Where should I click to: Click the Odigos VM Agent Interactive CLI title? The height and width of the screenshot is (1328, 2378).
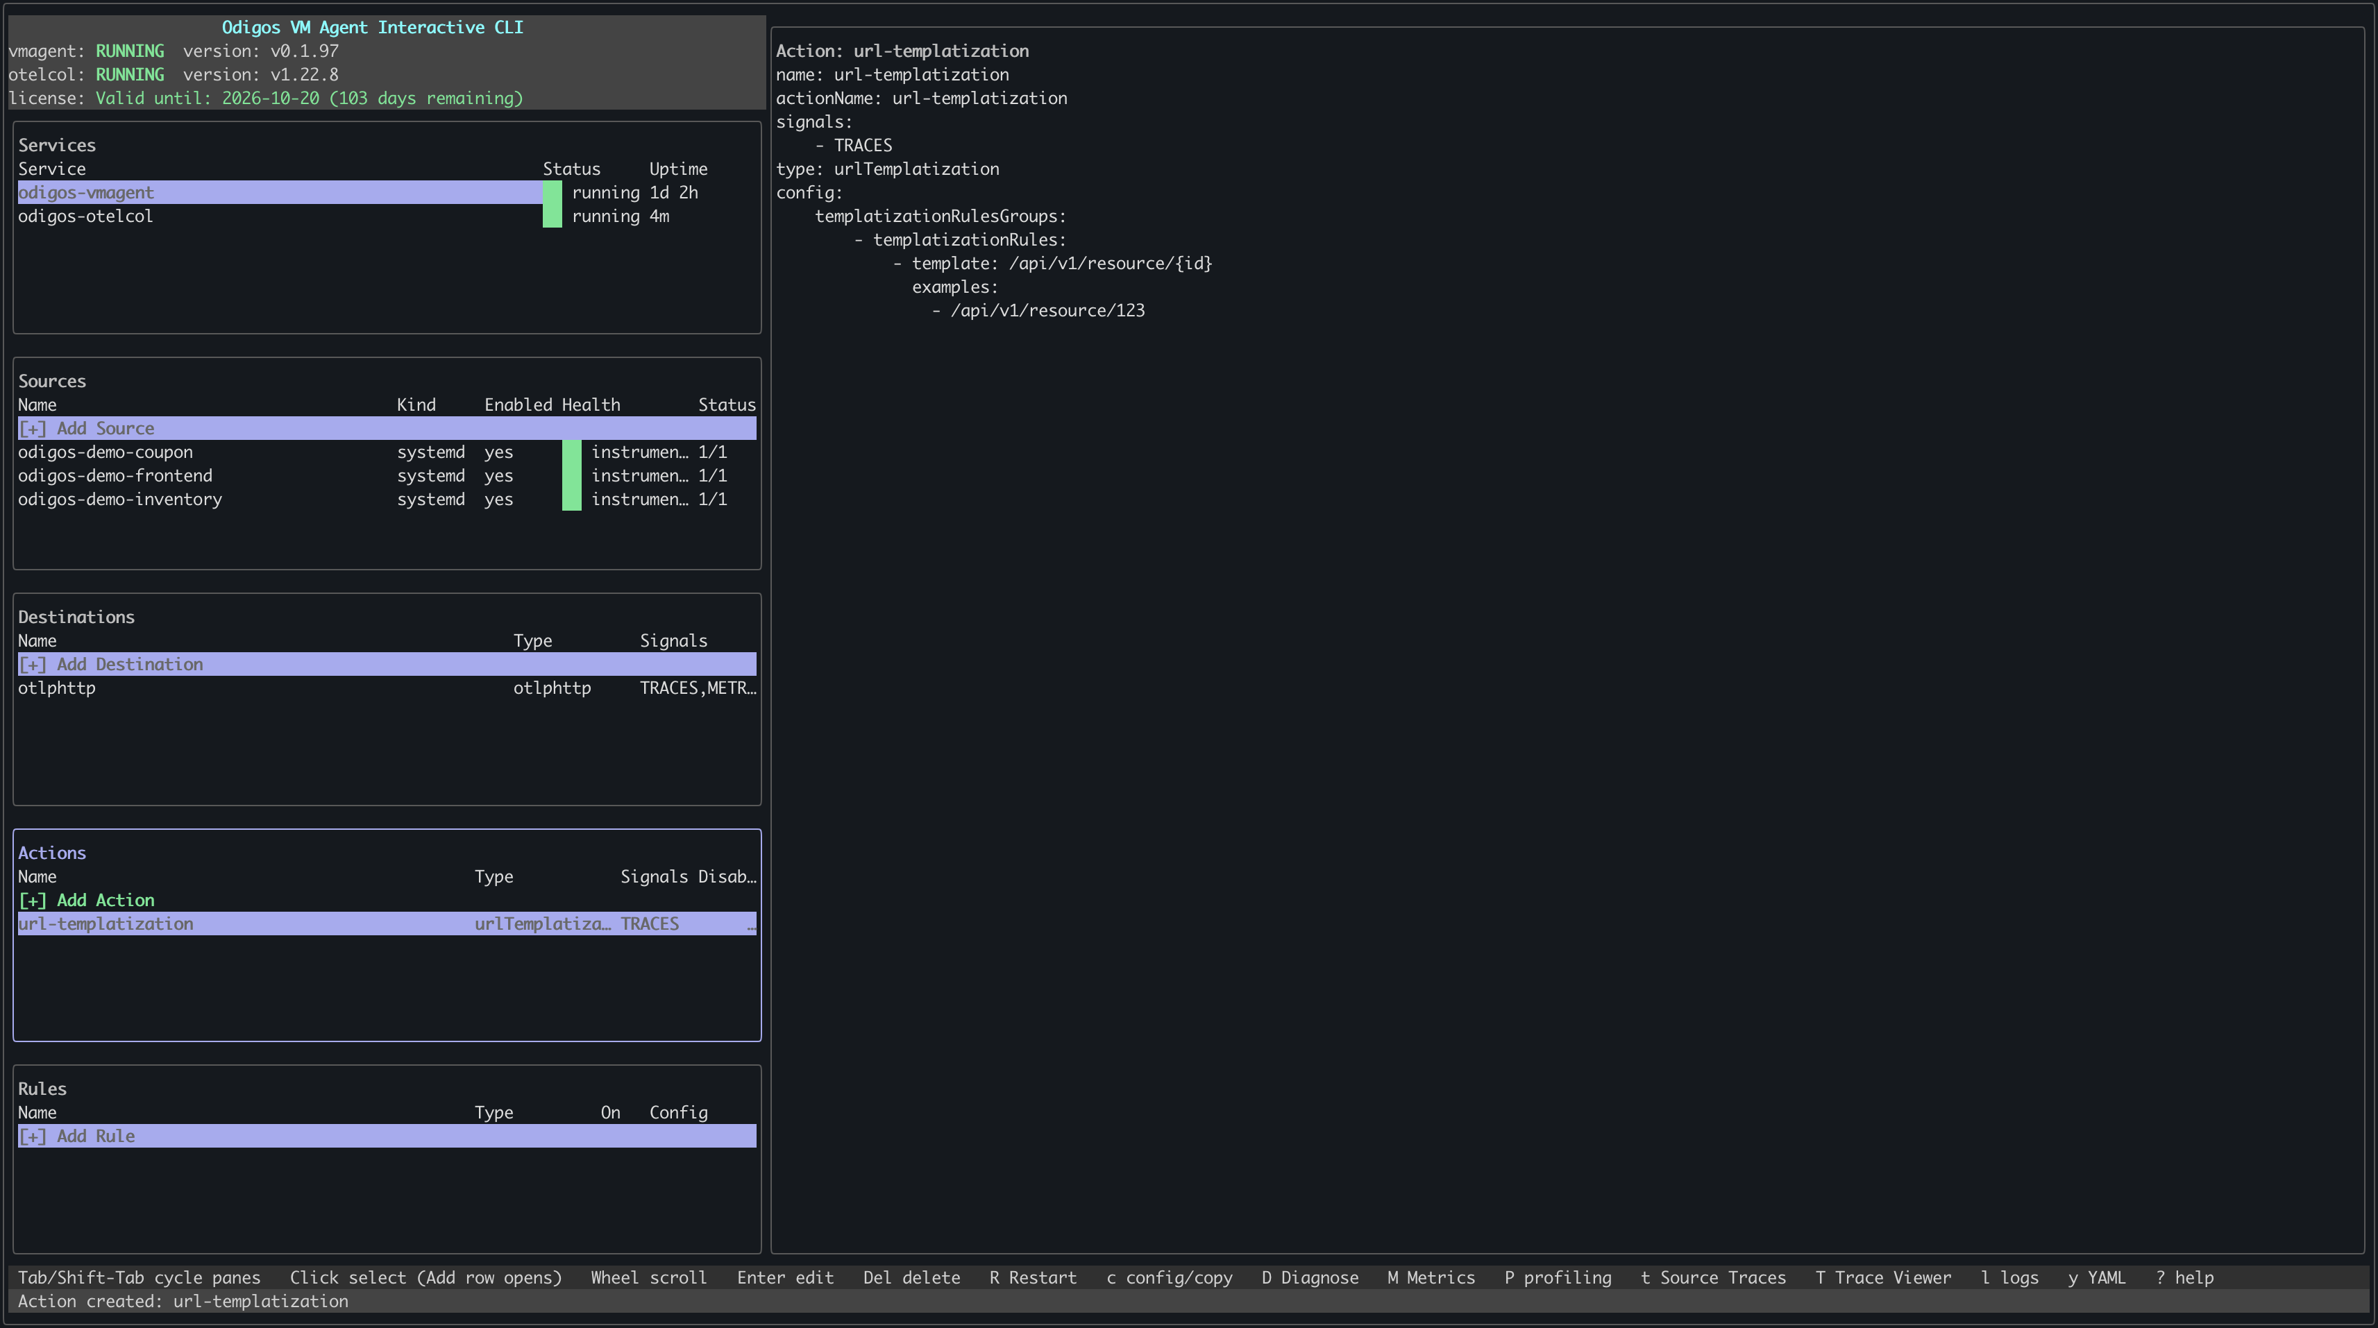pos(372,28)
